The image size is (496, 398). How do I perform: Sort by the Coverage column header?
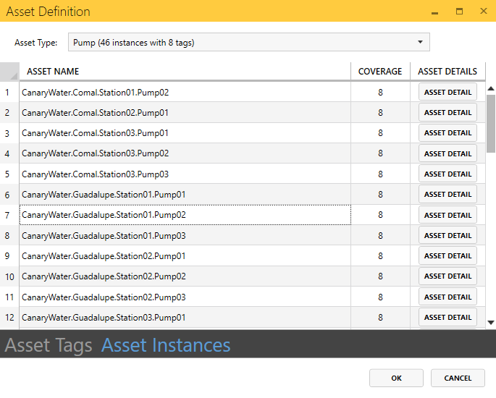[380, 72]
